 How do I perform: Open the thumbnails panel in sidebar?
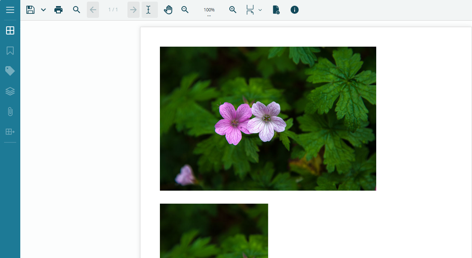tap(10, 30)
